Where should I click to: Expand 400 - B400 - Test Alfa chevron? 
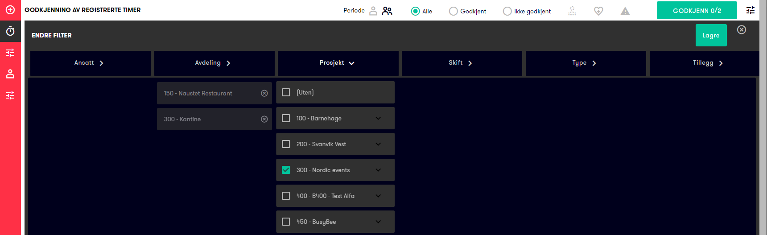click(x=378, y=196)
